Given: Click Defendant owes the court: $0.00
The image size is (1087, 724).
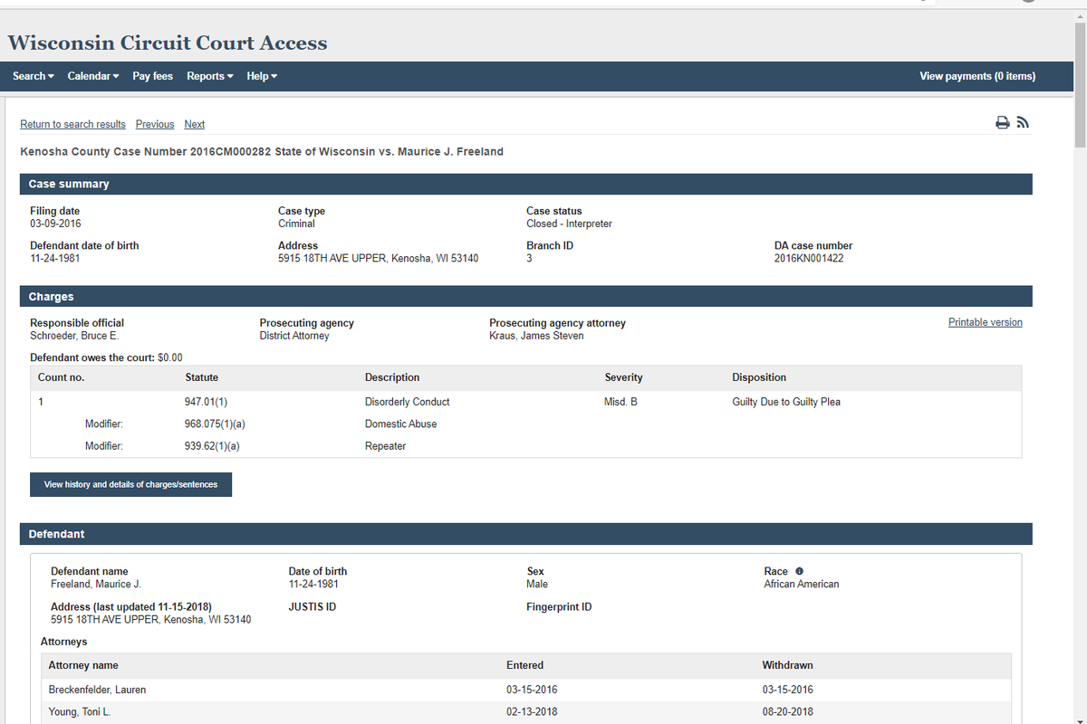Looking at the screenshot, I should click(x=106, y=357).
